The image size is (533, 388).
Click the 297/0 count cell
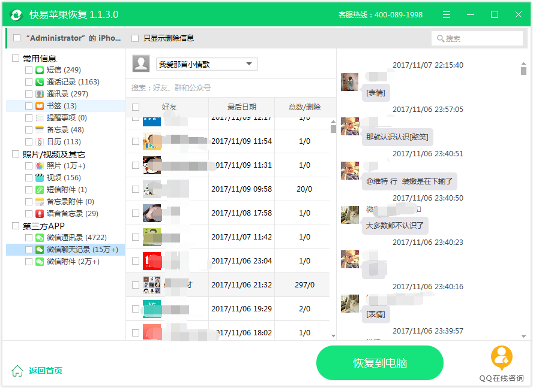[304, 285]
